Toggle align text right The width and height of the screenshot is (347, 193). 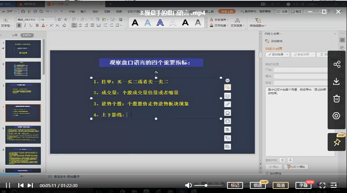tap(86, 26)
